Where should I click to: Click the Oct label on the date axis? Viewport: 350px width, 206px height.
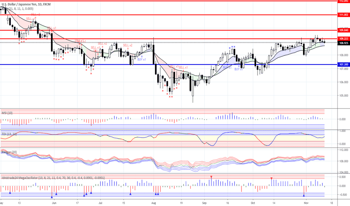click(253, 203)
